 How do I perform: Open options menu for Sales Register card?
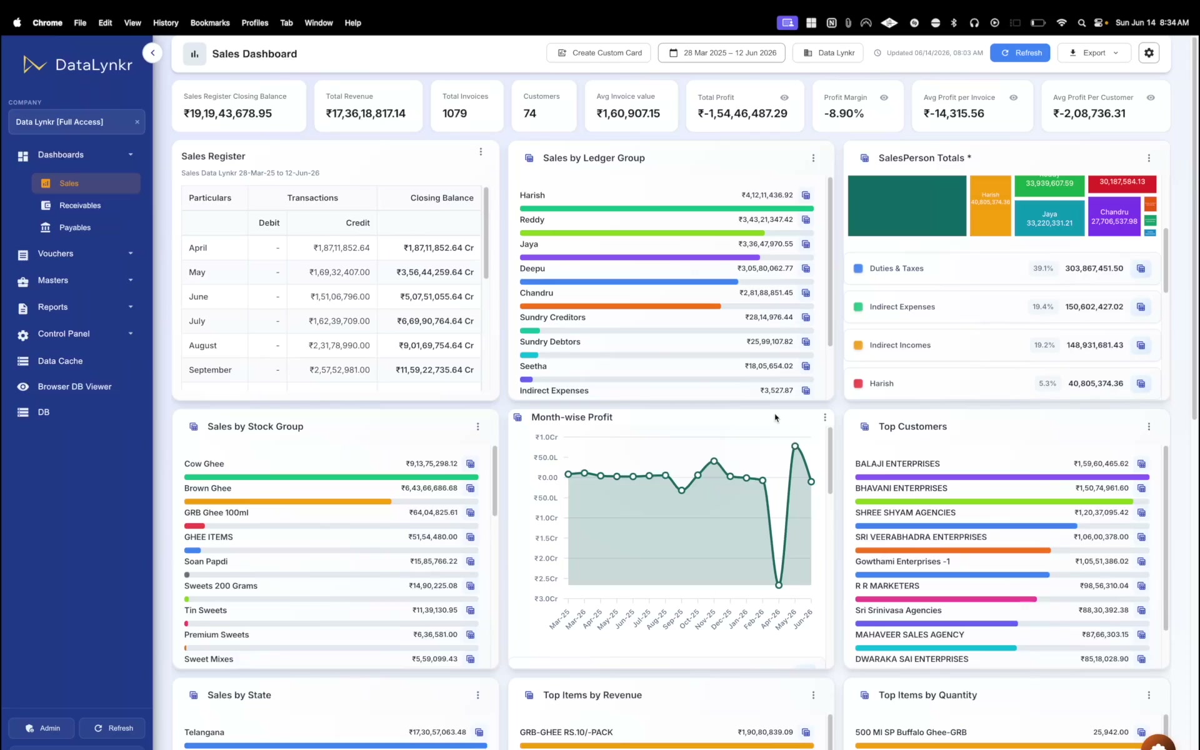click(x=481, y=152)
